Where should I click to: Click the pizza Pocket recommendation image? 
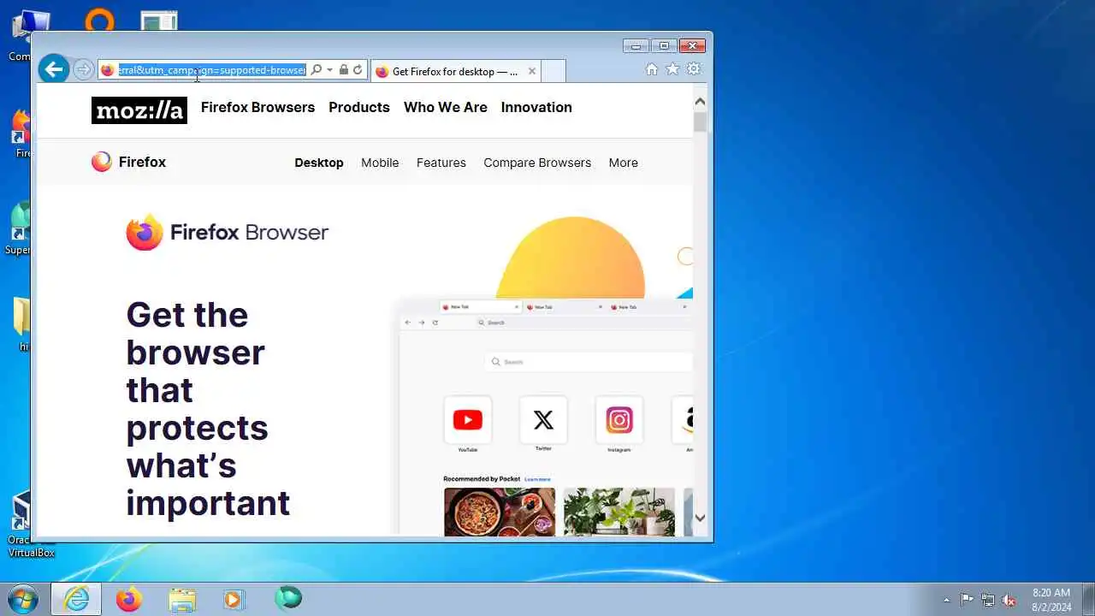pos(500,511)
